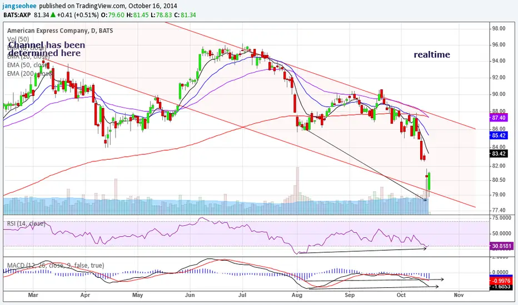
Task: Click the tallest volume bar in early August
Action: (x=297, y=191)
